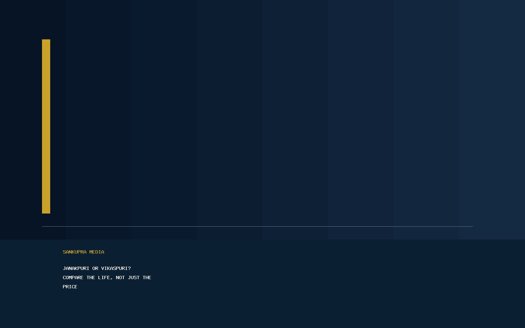Select the word VIKASPURI in the headline
The width and height of the screenshot is (525, 328).
(115, 268)
